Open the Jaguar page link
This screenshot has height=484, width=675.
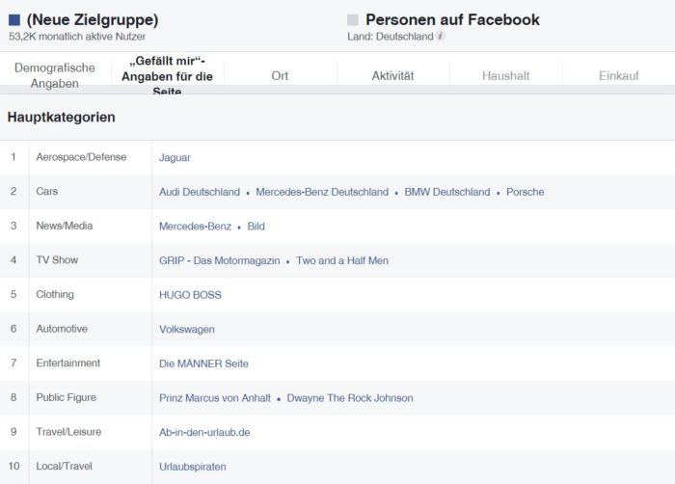pyautogui.click(x=175, y=157)
